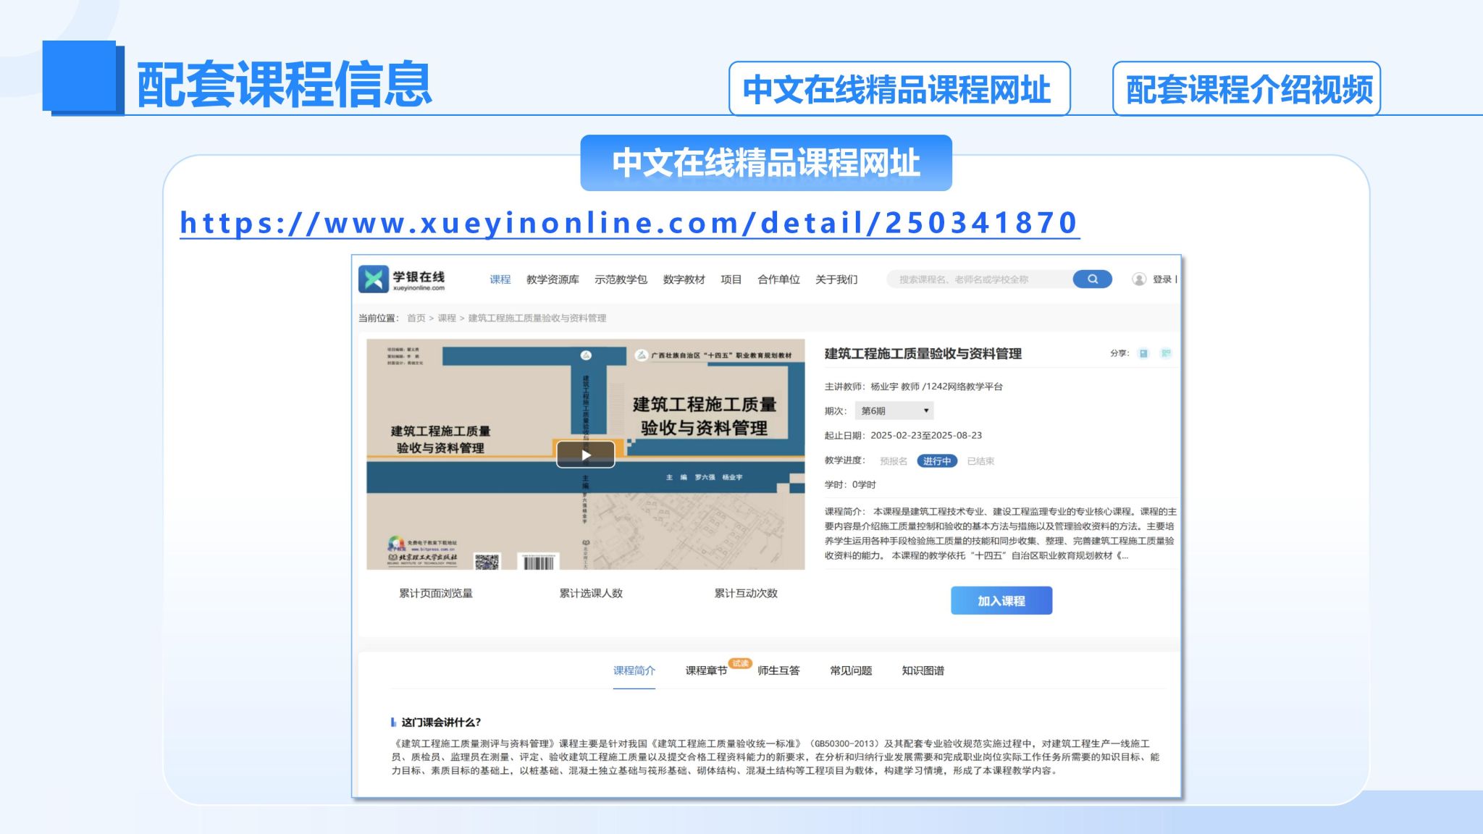Screen dimensions: 1483x834
Task: Click the Xueyin Online logo icon
Action: pyautogui.click(x=374, y=279)
